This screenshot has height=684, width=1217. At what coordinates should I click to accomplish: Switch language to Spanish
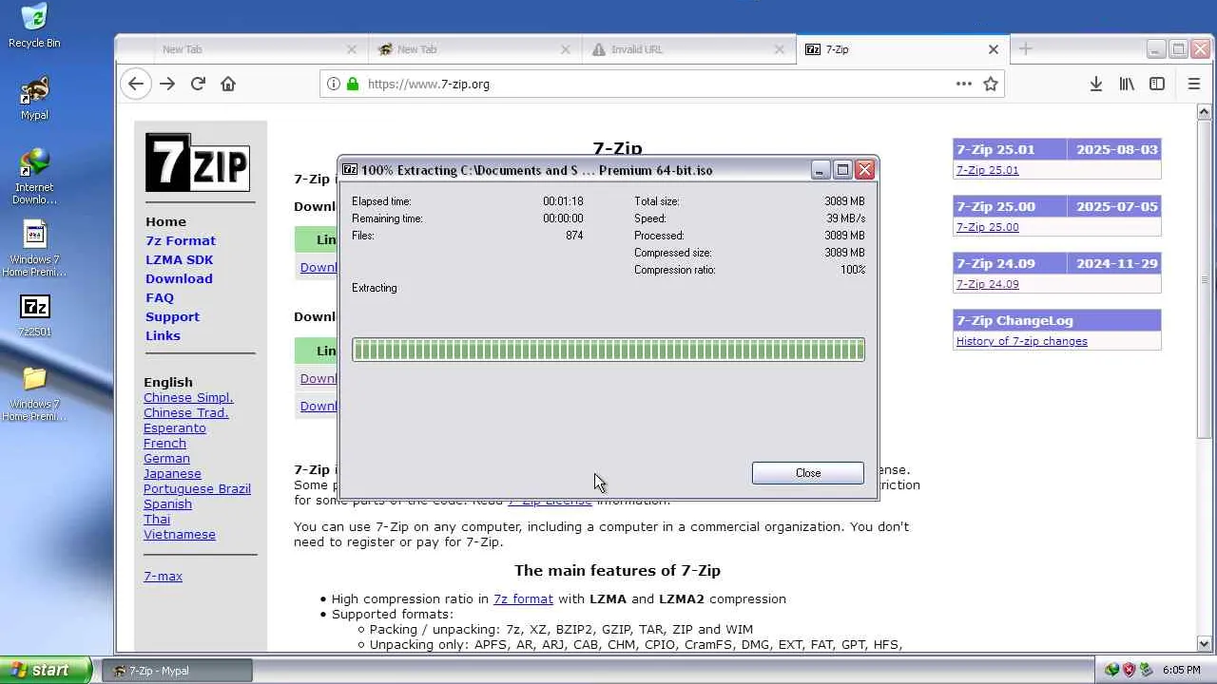[x=167, y=503]
